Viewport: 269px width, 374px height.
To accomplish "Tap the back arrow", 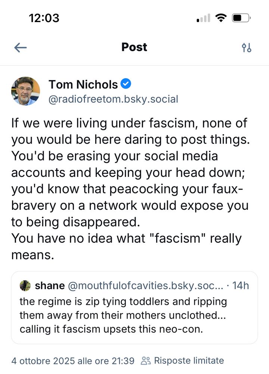I will click(21, 47).
